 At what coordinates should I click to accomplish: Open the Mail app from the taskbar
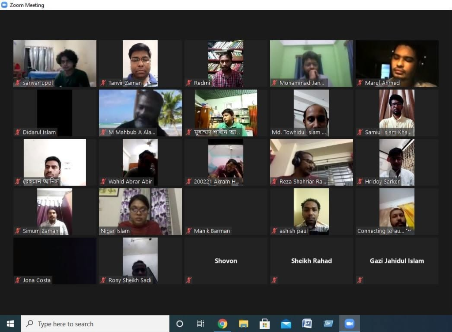pyautogui.click(x=286, y=324)
